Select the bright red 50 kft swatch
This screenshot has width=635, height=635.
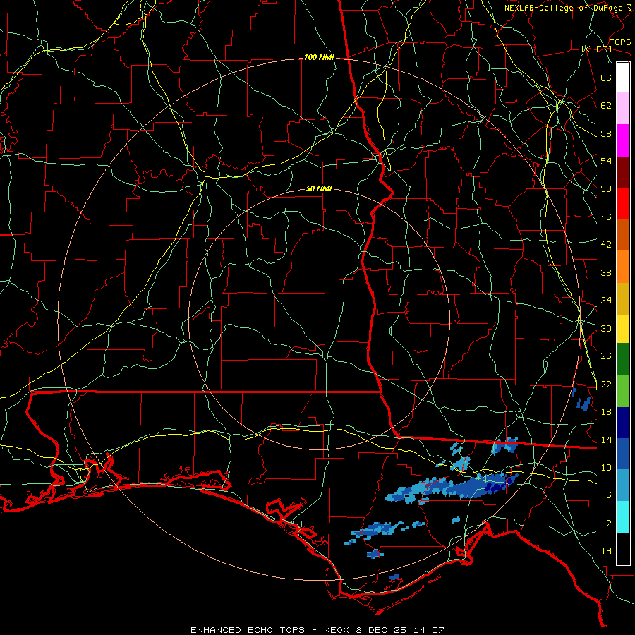pyautogui.click(x=623, y=203)
